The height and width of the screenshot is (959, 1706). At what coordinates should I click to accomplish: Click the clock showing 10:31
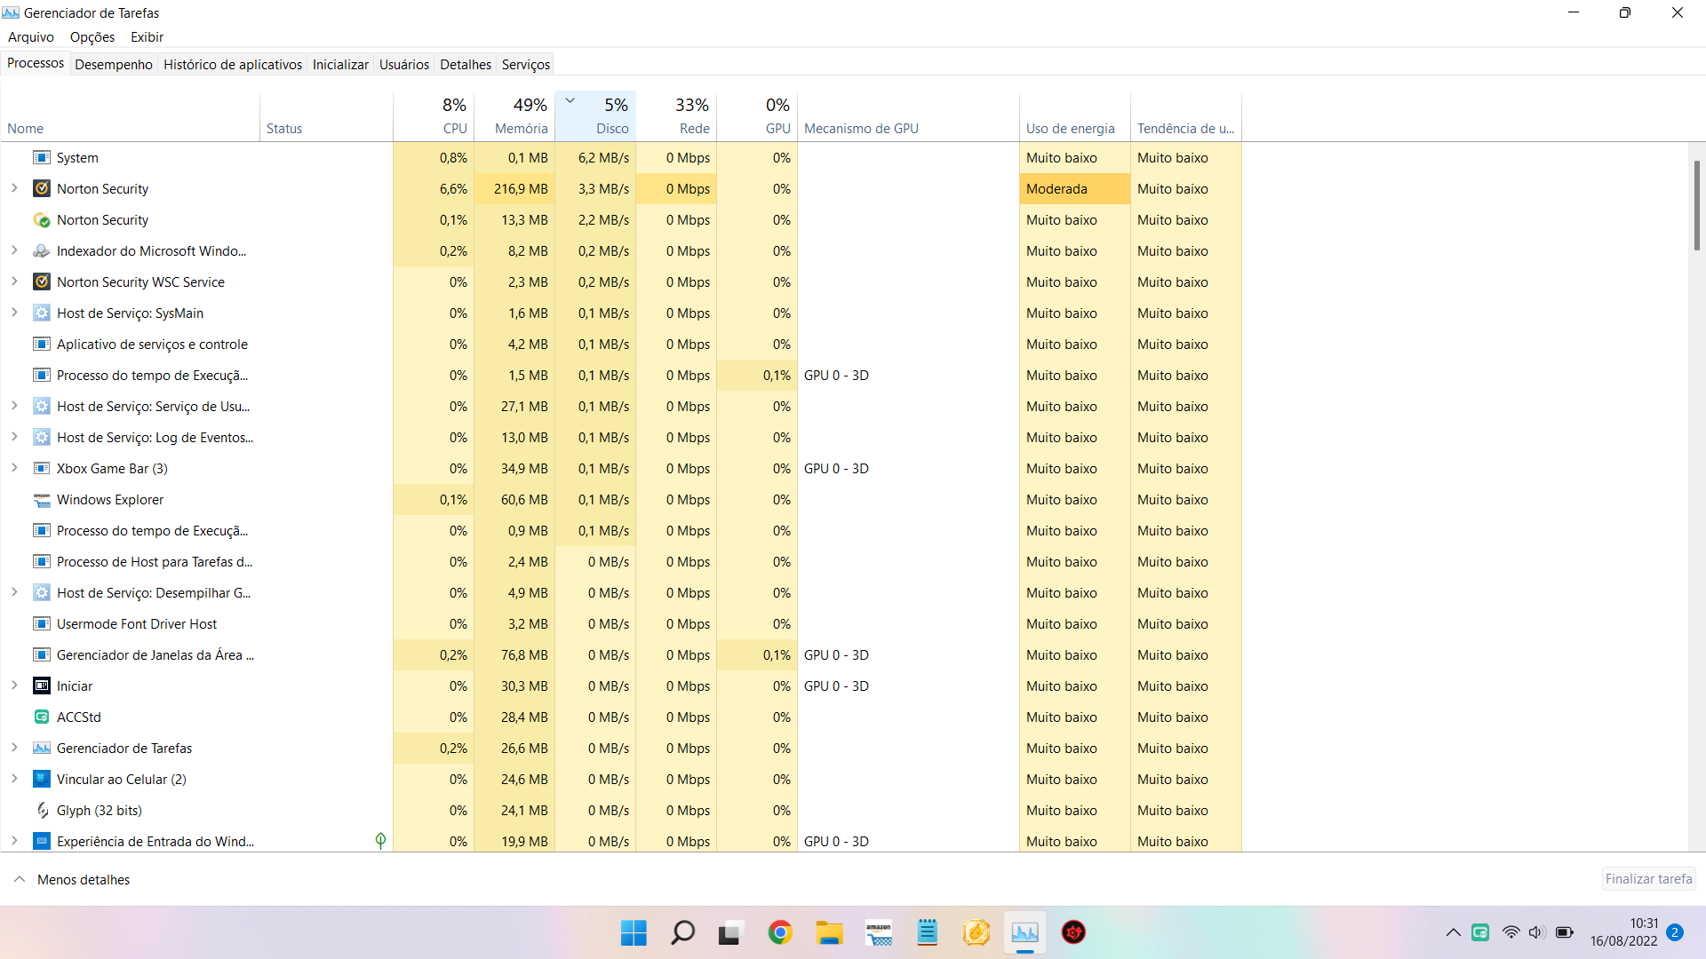pos(1644,923)
